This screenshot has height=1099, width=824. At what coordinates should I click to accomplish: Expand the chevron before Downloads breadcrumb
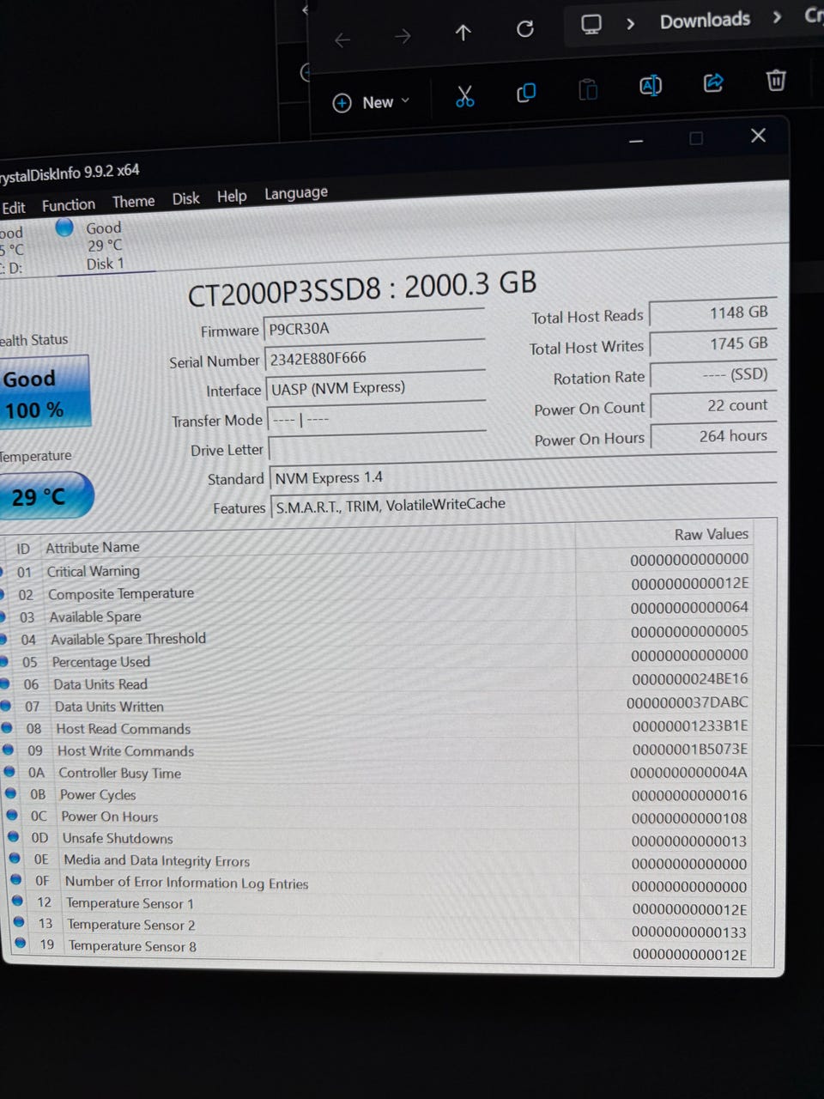point(631,24)
